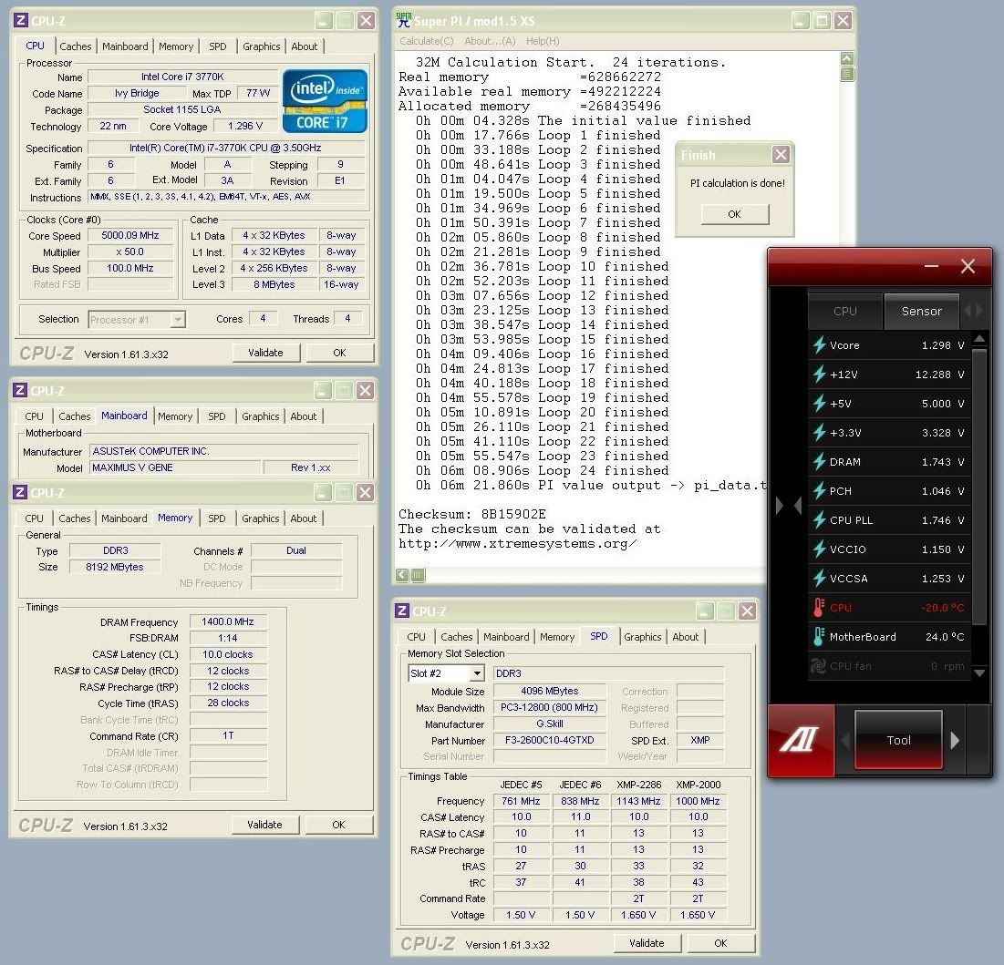Select Caches tab in the SPD CPU-Z window
Screen dimensions: 1004x965
pyautogui.click(x=457, y=637)
